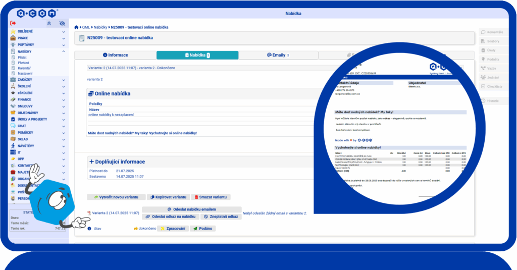This screenshot has width=517, height=270.
Task: Click the Q-COM logo
Action: coord(37,13)
